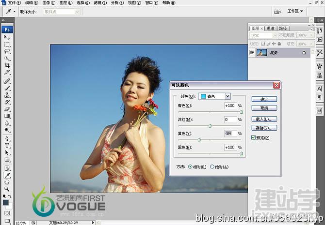
Task: Select the Hand tool
Action: pyautogui.click(x=7, y=182)
